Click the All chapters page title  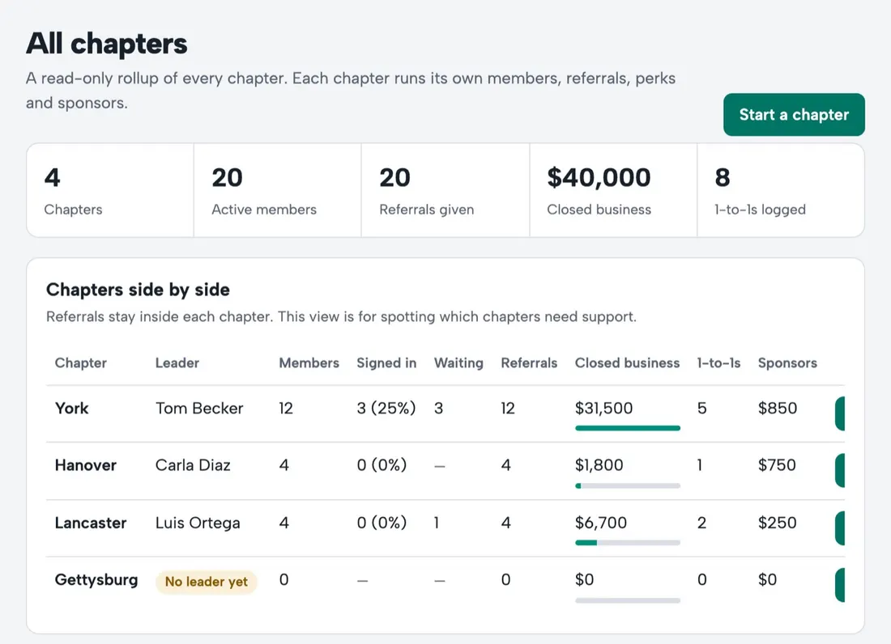click(x=107, y=44)
